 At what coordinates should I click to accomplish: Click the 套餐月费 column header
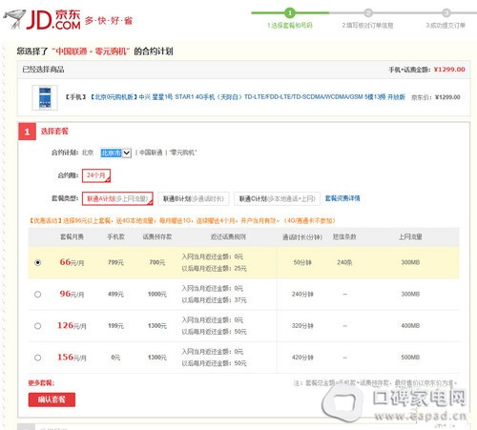pos(72,236)
